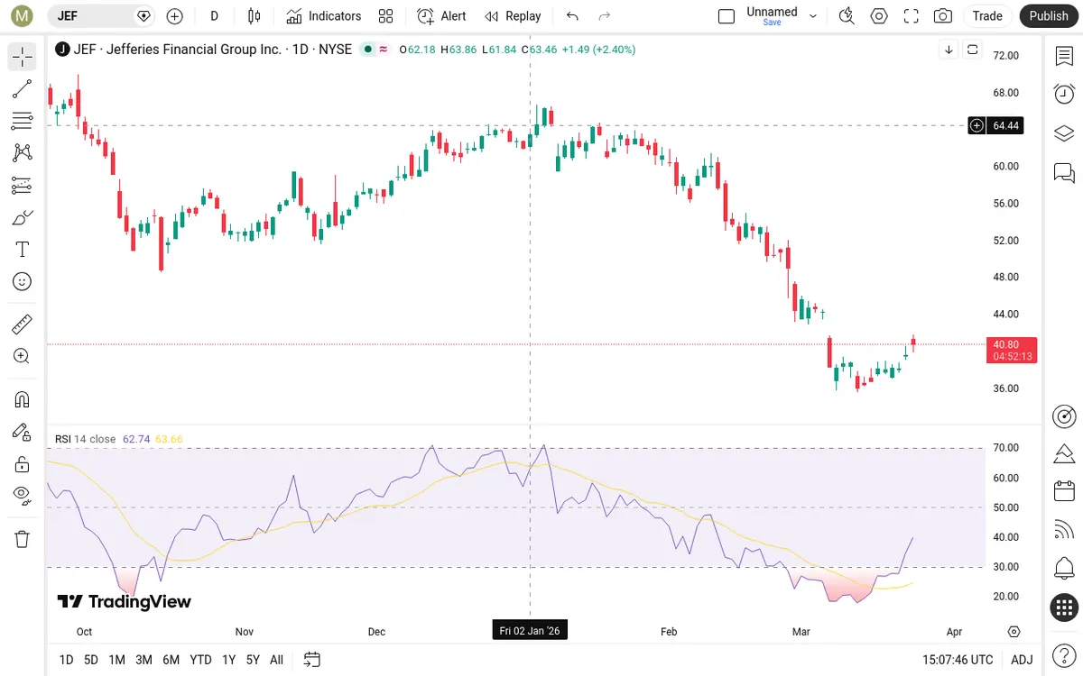Select the brush drawing tool
1083x676 pixels.
[23, 217]
